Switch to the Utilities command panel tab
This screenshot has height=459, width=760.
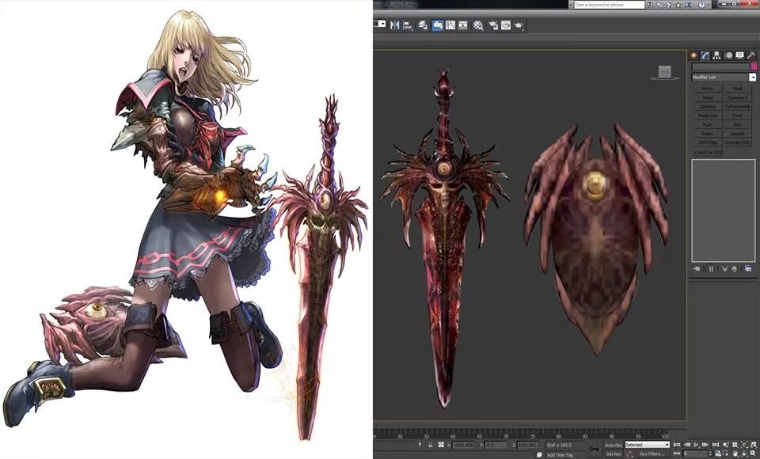[x=752, y=55]
